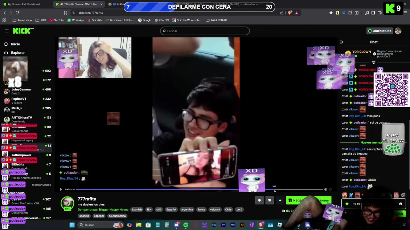Open PARA STREAM bookmark folder
The image size is (410, 230).
(217, 20)
